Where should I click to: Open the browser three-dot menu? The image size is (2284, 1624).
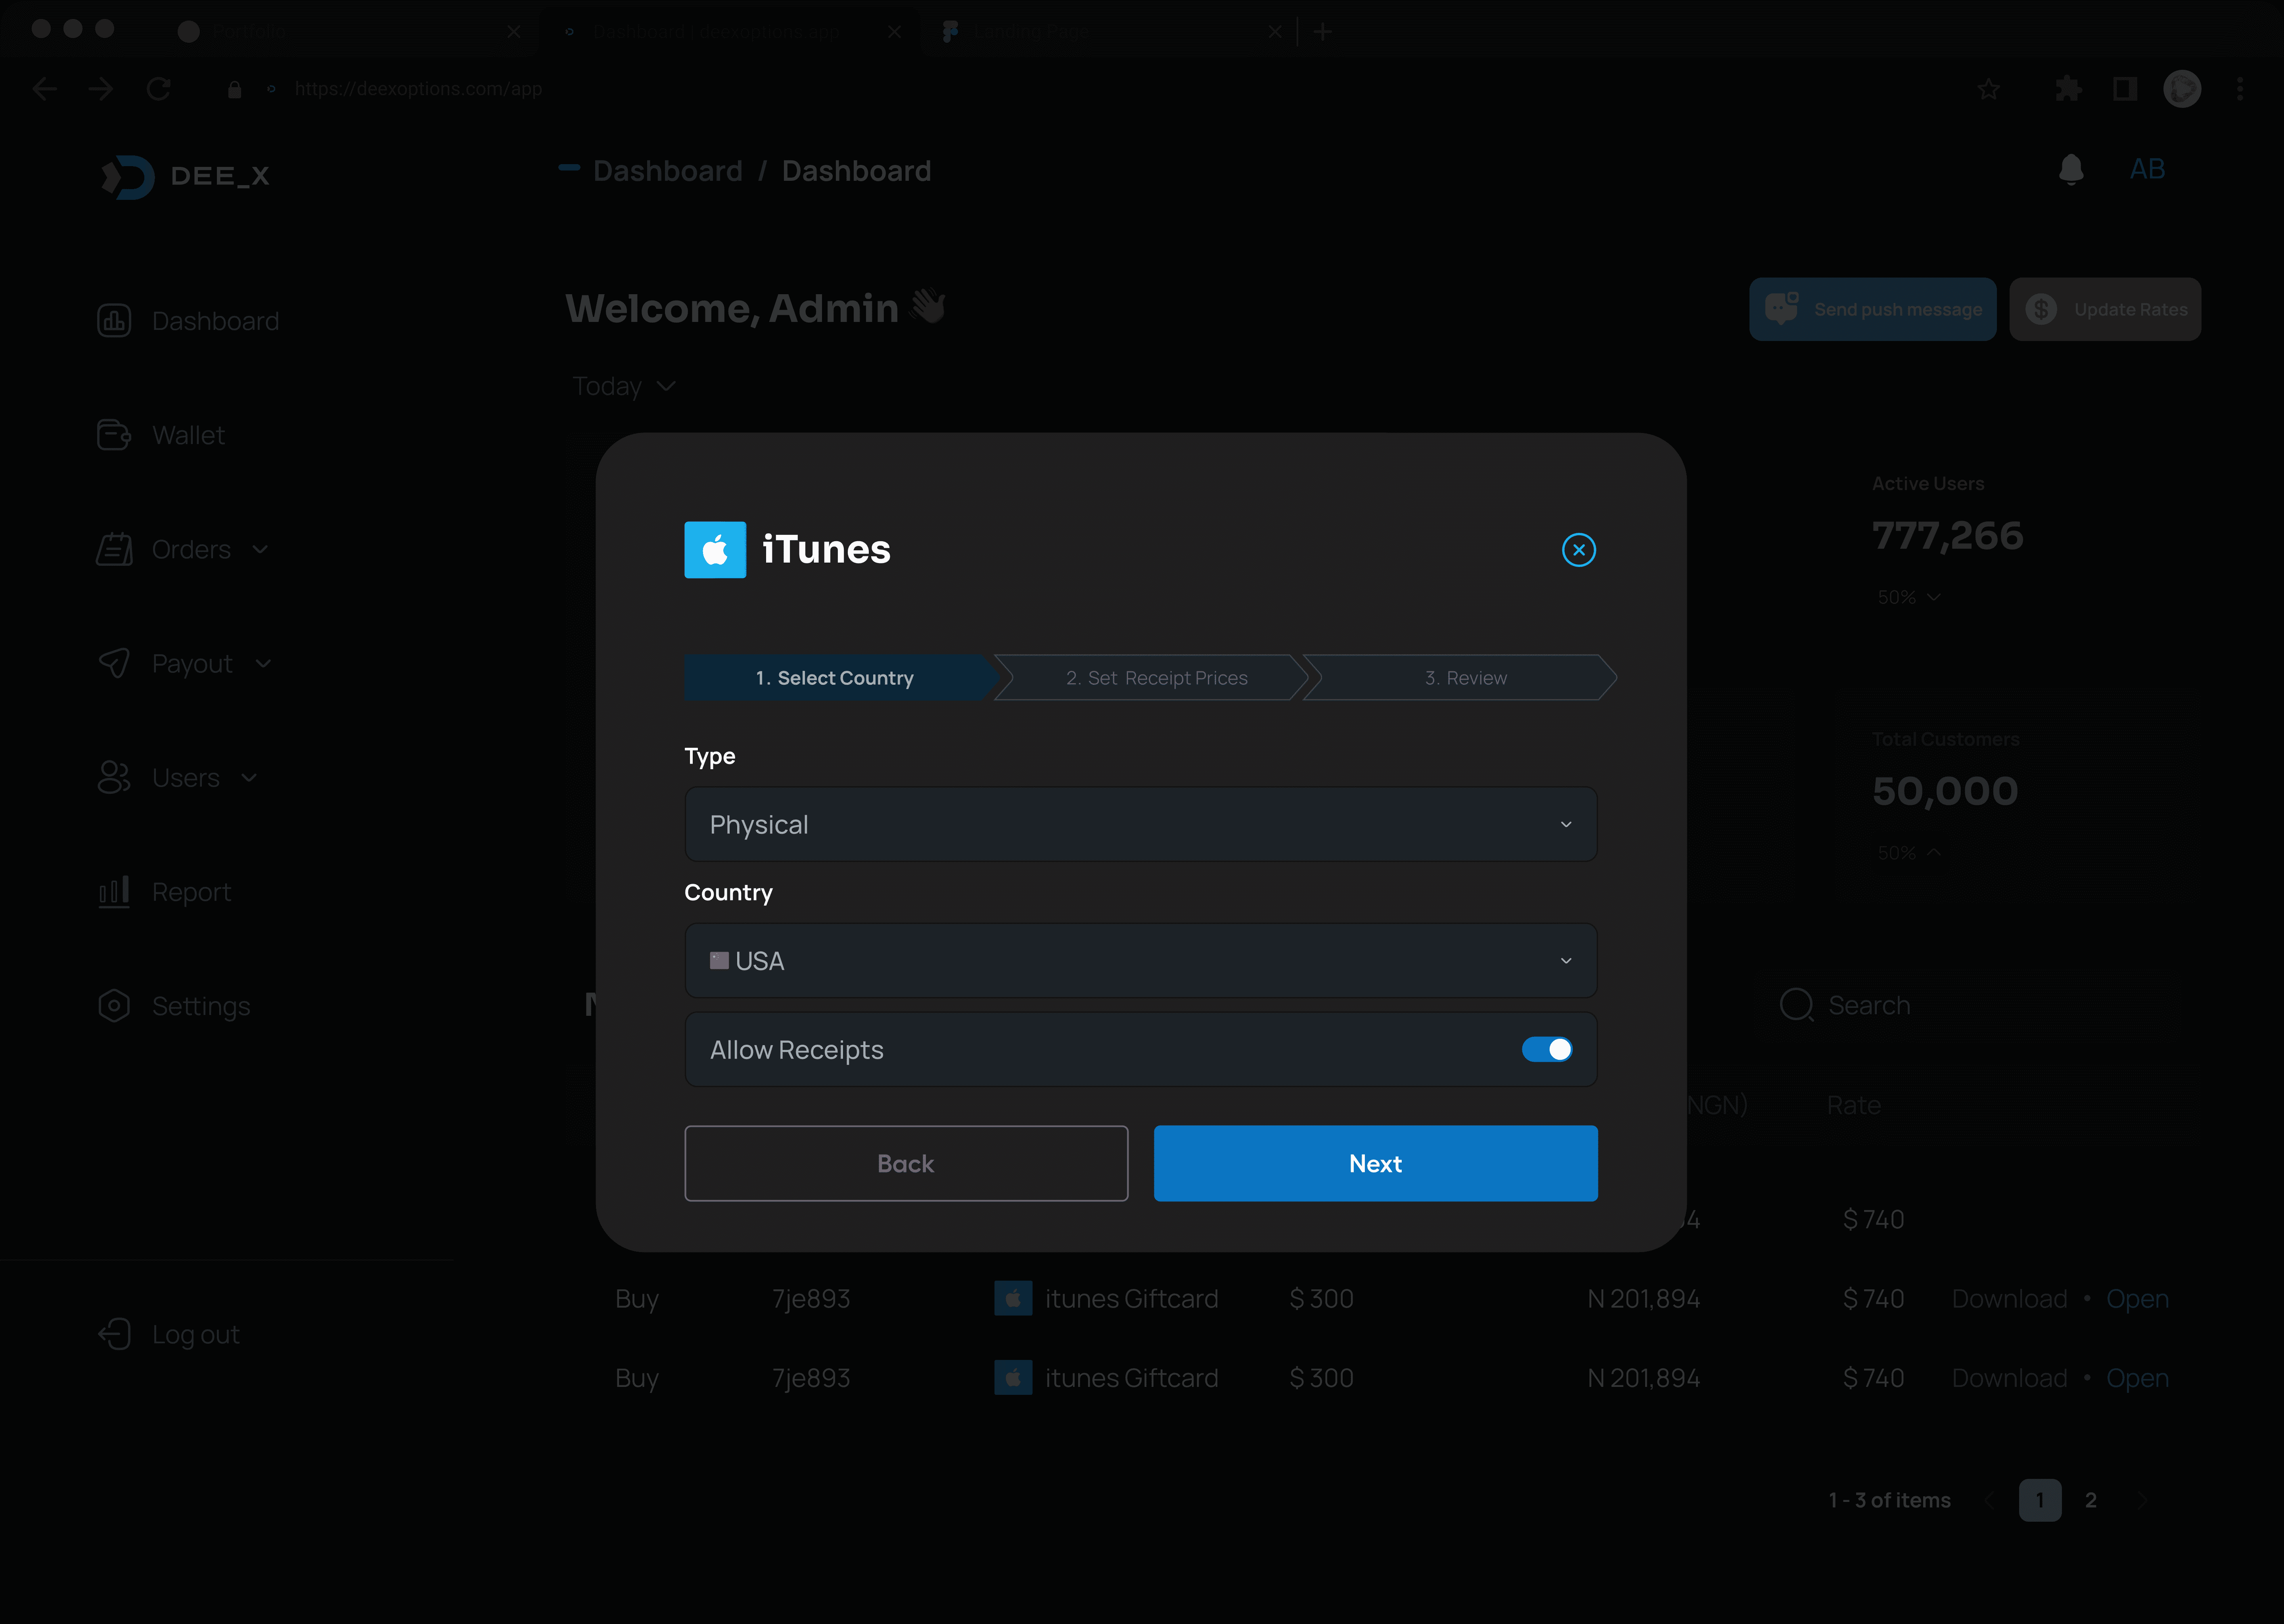click(2240, 89)
